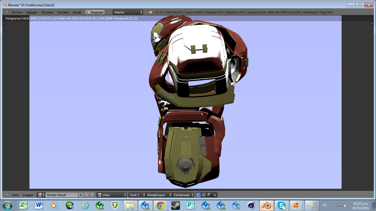Screen dimensions: 376x211
Task: Create a new image with plus icon
Action: (x=87, y=195)
